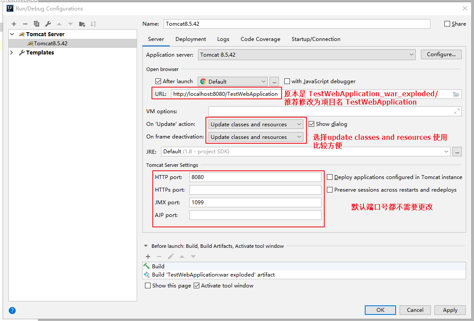Viewport: 474px width, 321px height.
Task: Open help with question mark icon
Action: 12,311
